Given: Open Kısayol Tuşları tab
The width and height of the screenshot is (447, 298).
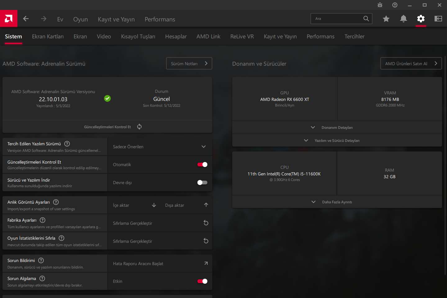Looking at the screenshot, I should tap(138, 37).
